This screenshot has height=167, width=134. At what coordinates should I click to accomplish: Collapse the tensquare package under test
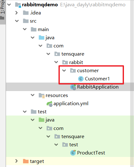tap(48, 137)
